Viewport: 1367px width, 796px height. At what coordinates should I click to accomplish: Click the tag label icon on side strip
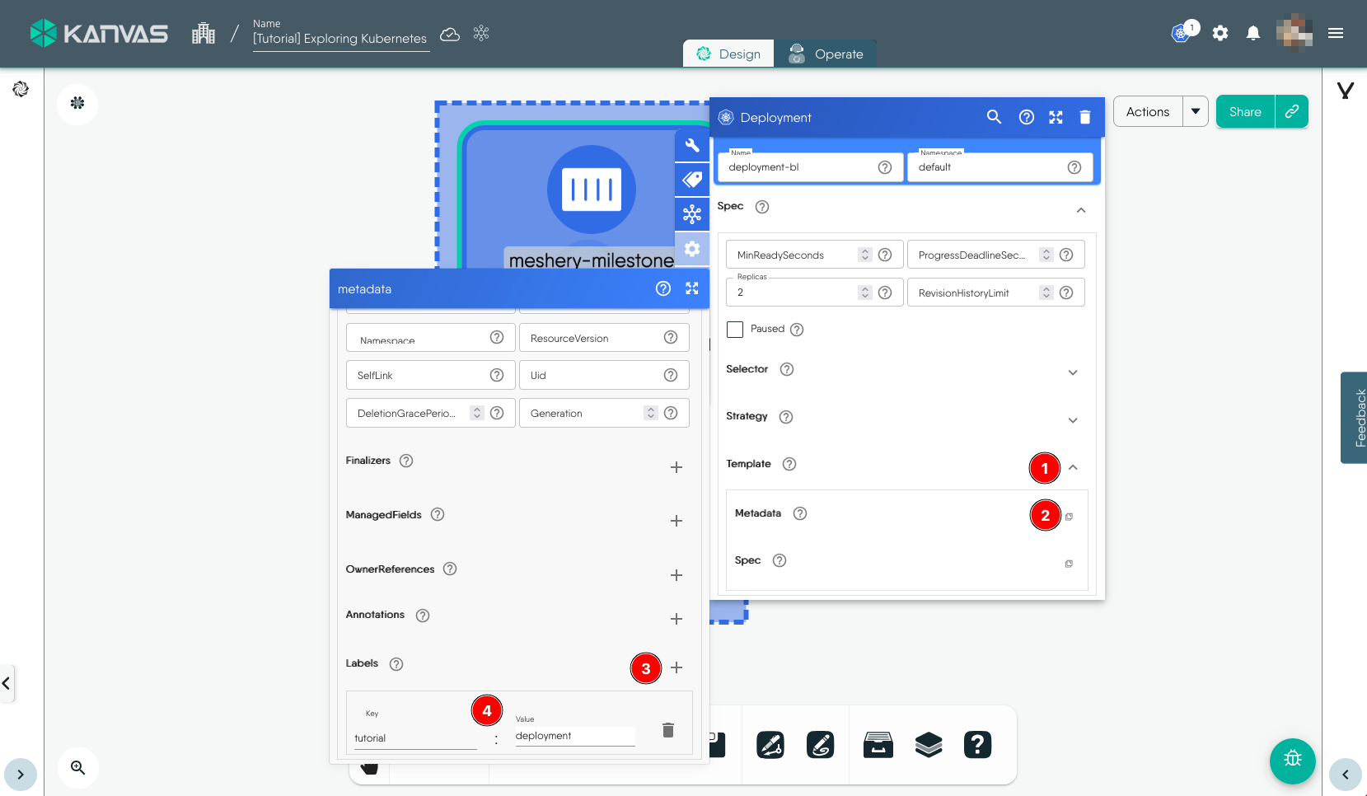pos(692,180)
